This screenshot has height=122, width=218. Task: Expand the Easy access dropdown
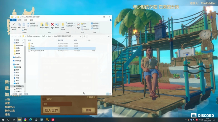74,26
